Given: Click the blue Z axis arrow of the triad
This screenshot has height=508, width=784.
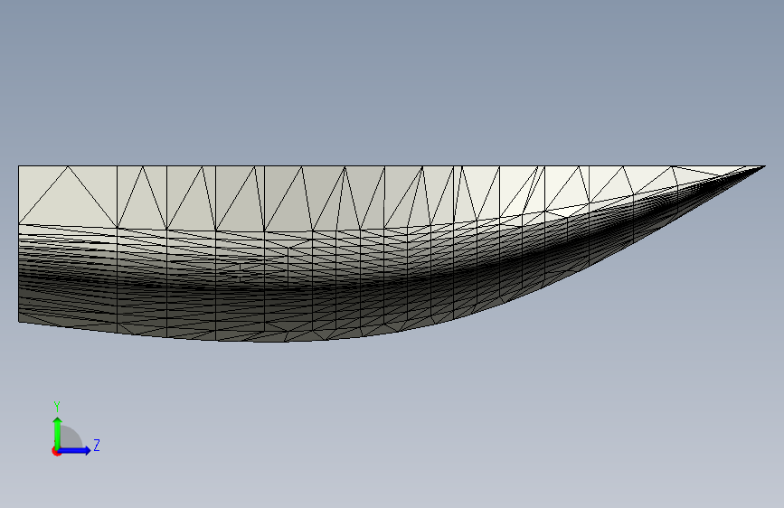Looking at the screenshot, I should click(x=74, y=450).
